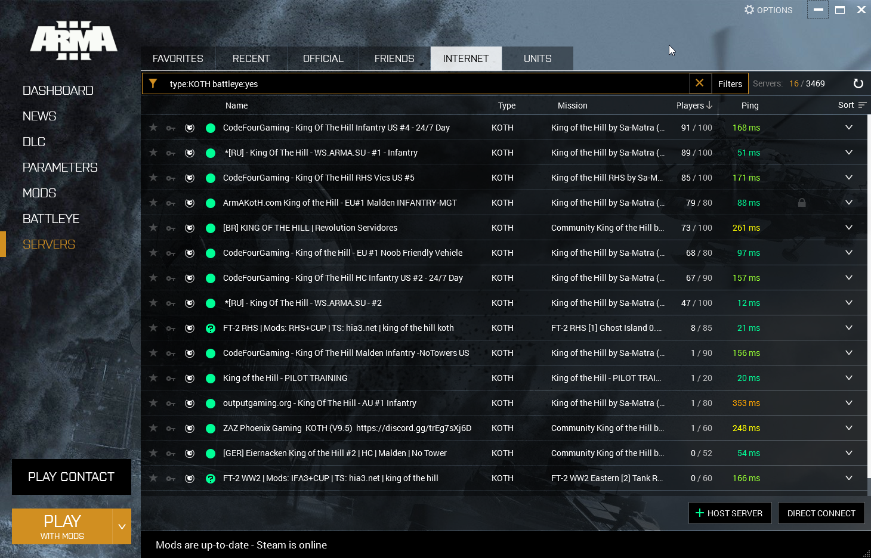Image resolution: width=871 pixels, height=558 pixels.
Task: Click key icon for EU #1 Noob Friendly Vehicle
Action: click(171, 253)
